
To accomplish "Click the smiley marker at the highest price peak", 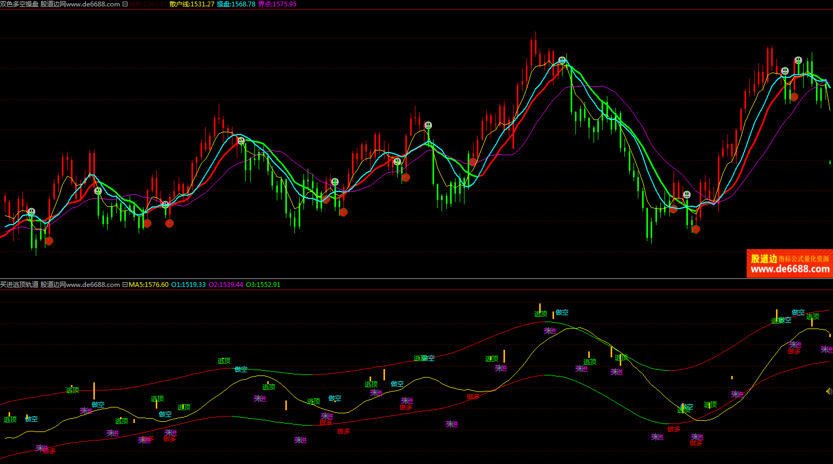I will 562,60.
